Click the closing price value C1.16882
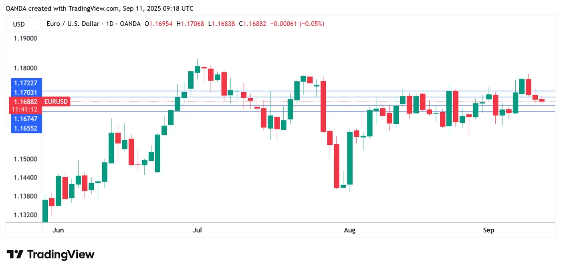This screenshot has width=561, height=271. coord(252,24)
